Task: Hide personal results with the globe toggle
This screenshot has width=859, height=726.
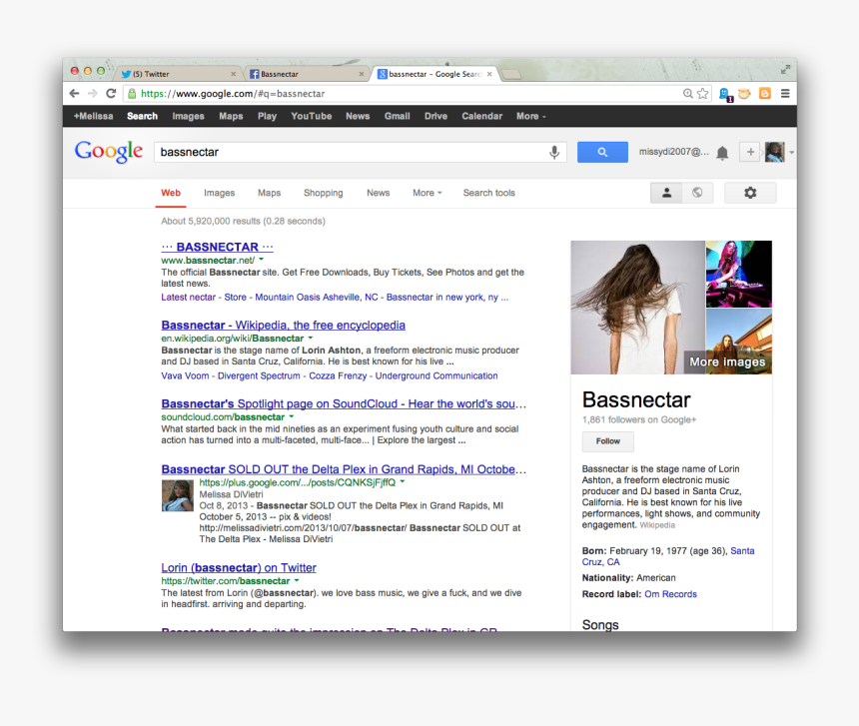Action: [697, 193]
